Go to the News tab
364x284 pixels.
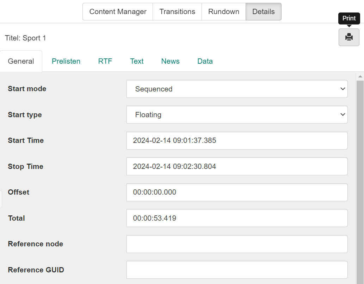tap(170, 61)
